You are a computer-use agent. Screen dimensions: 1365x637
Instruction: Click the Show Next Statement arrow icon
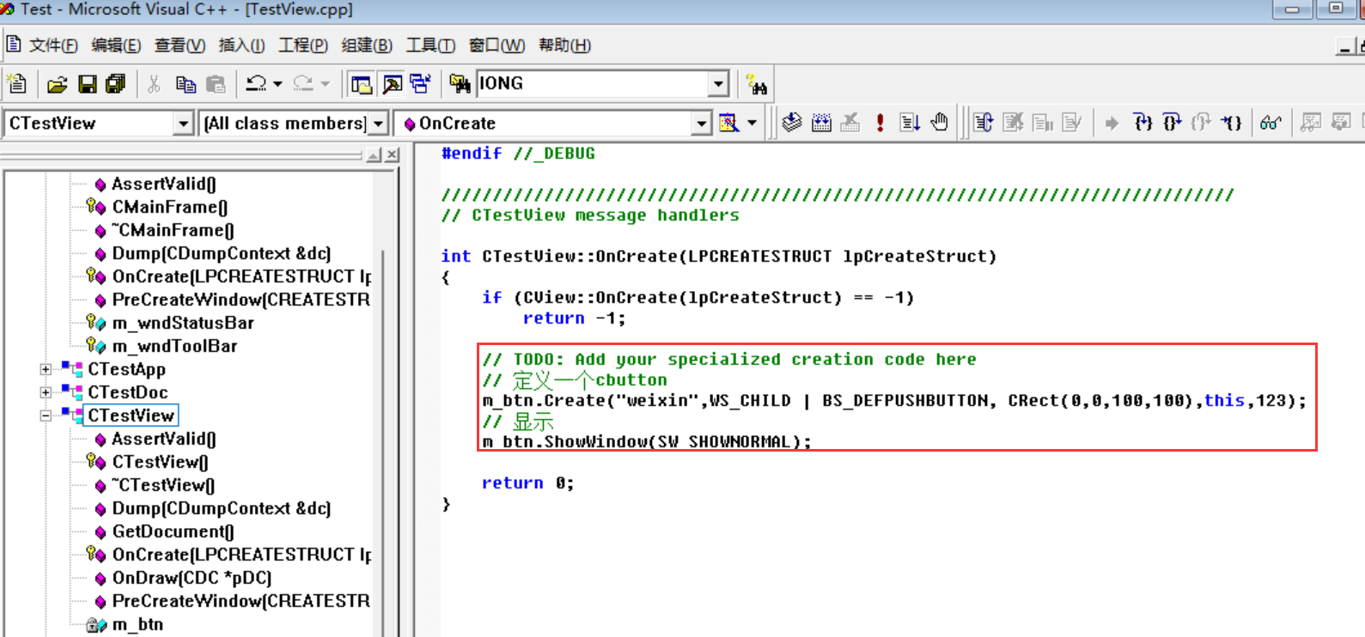(x=1112, y=124)
